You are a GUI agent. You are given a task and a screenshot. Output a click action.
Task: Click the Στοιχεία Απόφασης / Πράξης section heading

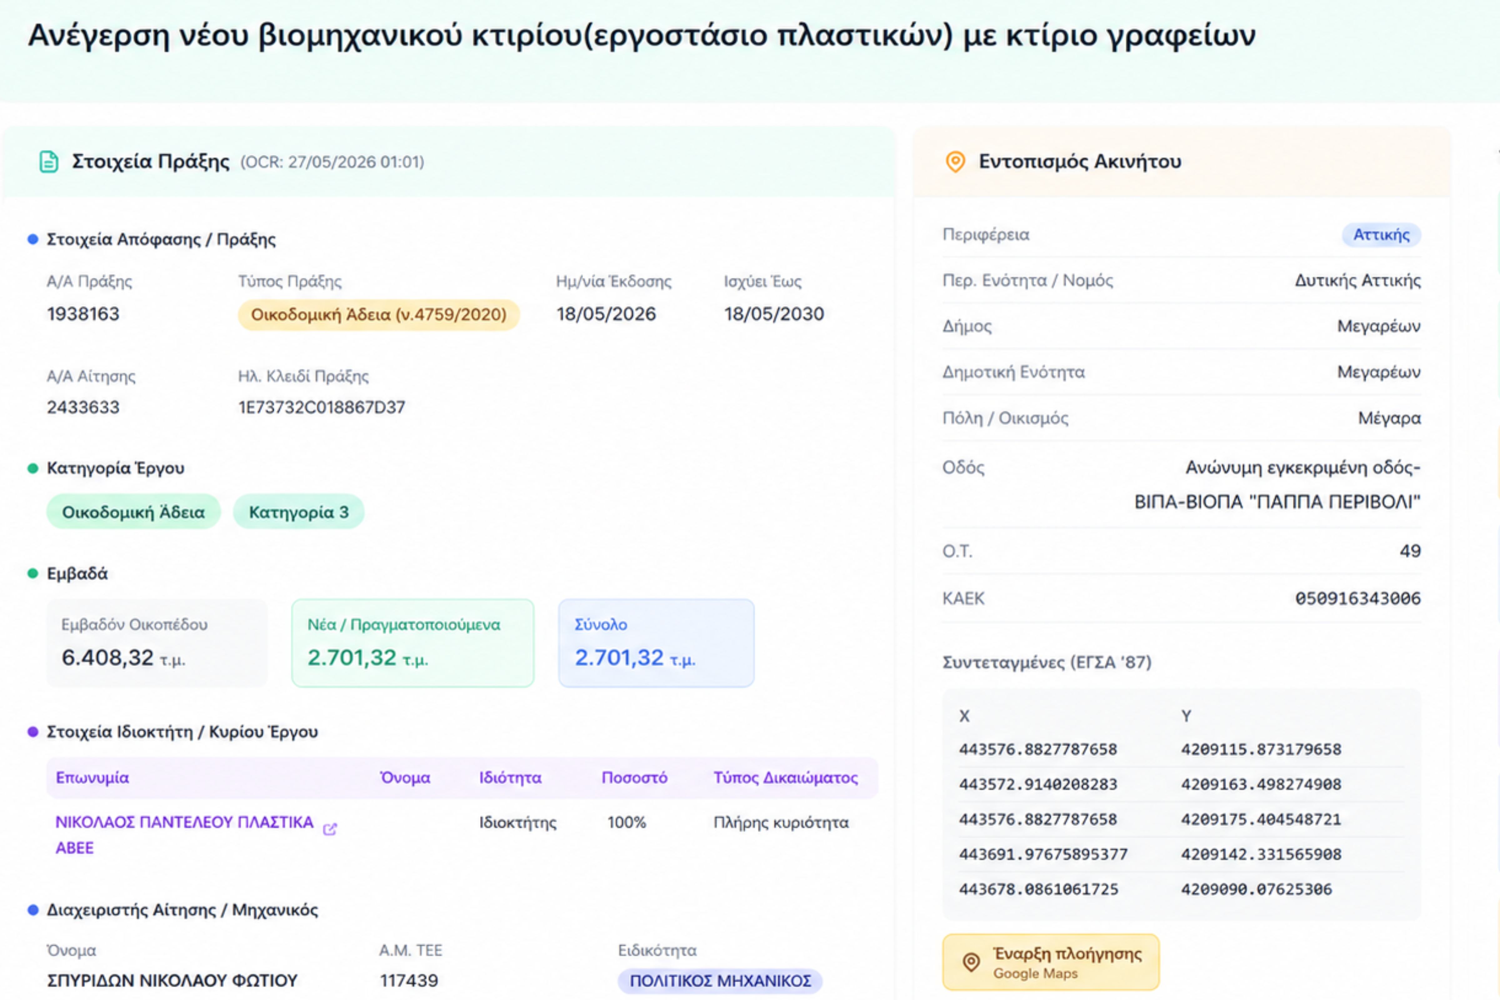(161, 240)
